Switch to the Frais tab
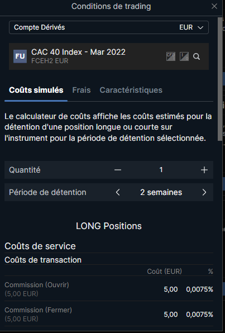The image size is (225, 333). coord(82,90)
